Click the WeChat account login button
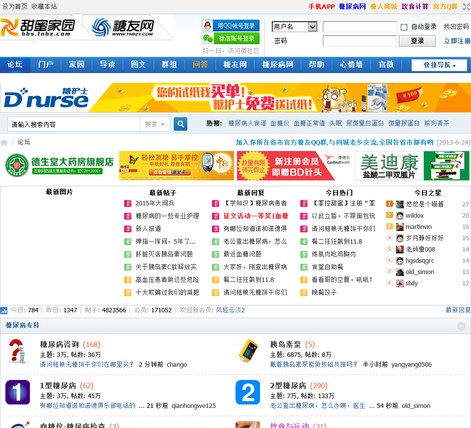This screenshot has width=471, height=428. click(x=231, y=38)
